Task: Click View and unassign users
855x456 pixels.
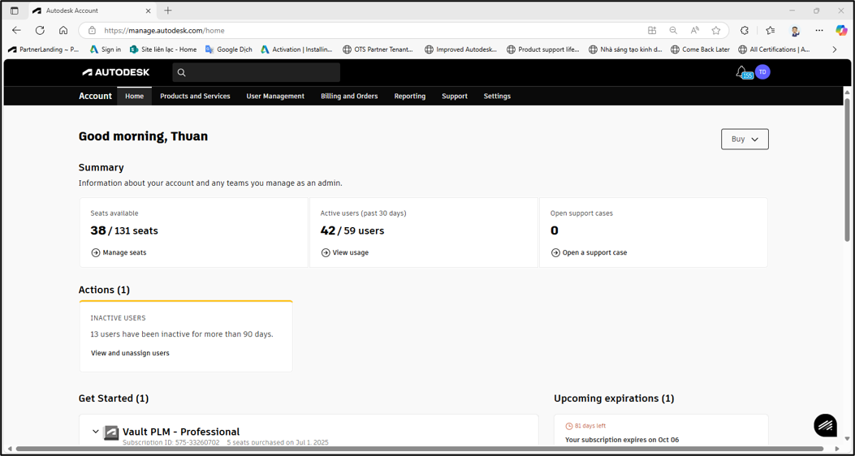Action: (x=130, y=353)
